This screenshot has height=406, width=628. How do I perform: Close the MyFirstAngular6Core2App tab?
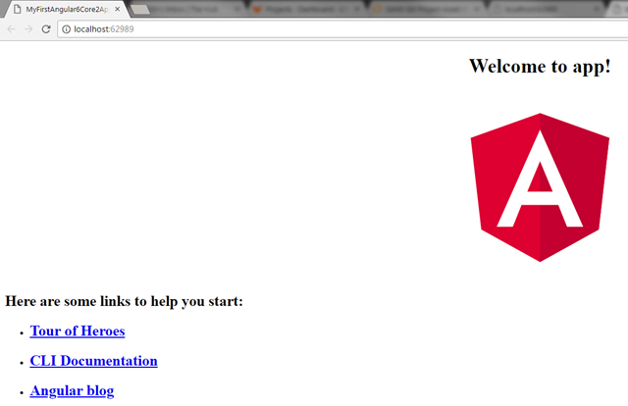coord(118,8)
